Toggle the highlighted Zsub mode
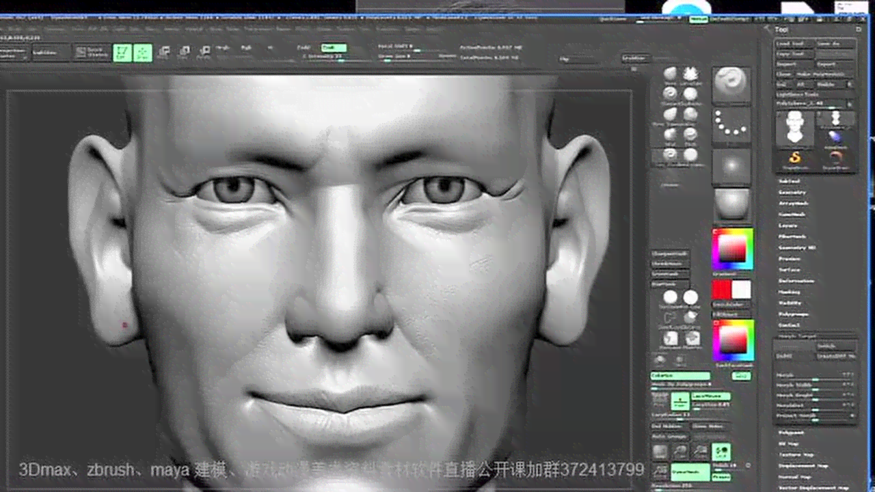 pos(334,48)
